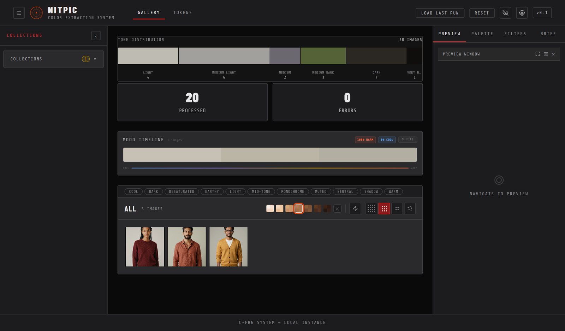The width and height of the screenshot is (565, 331).
Task: Expand the Collections dropdown arrow
Action: click(x=95, y=59)
